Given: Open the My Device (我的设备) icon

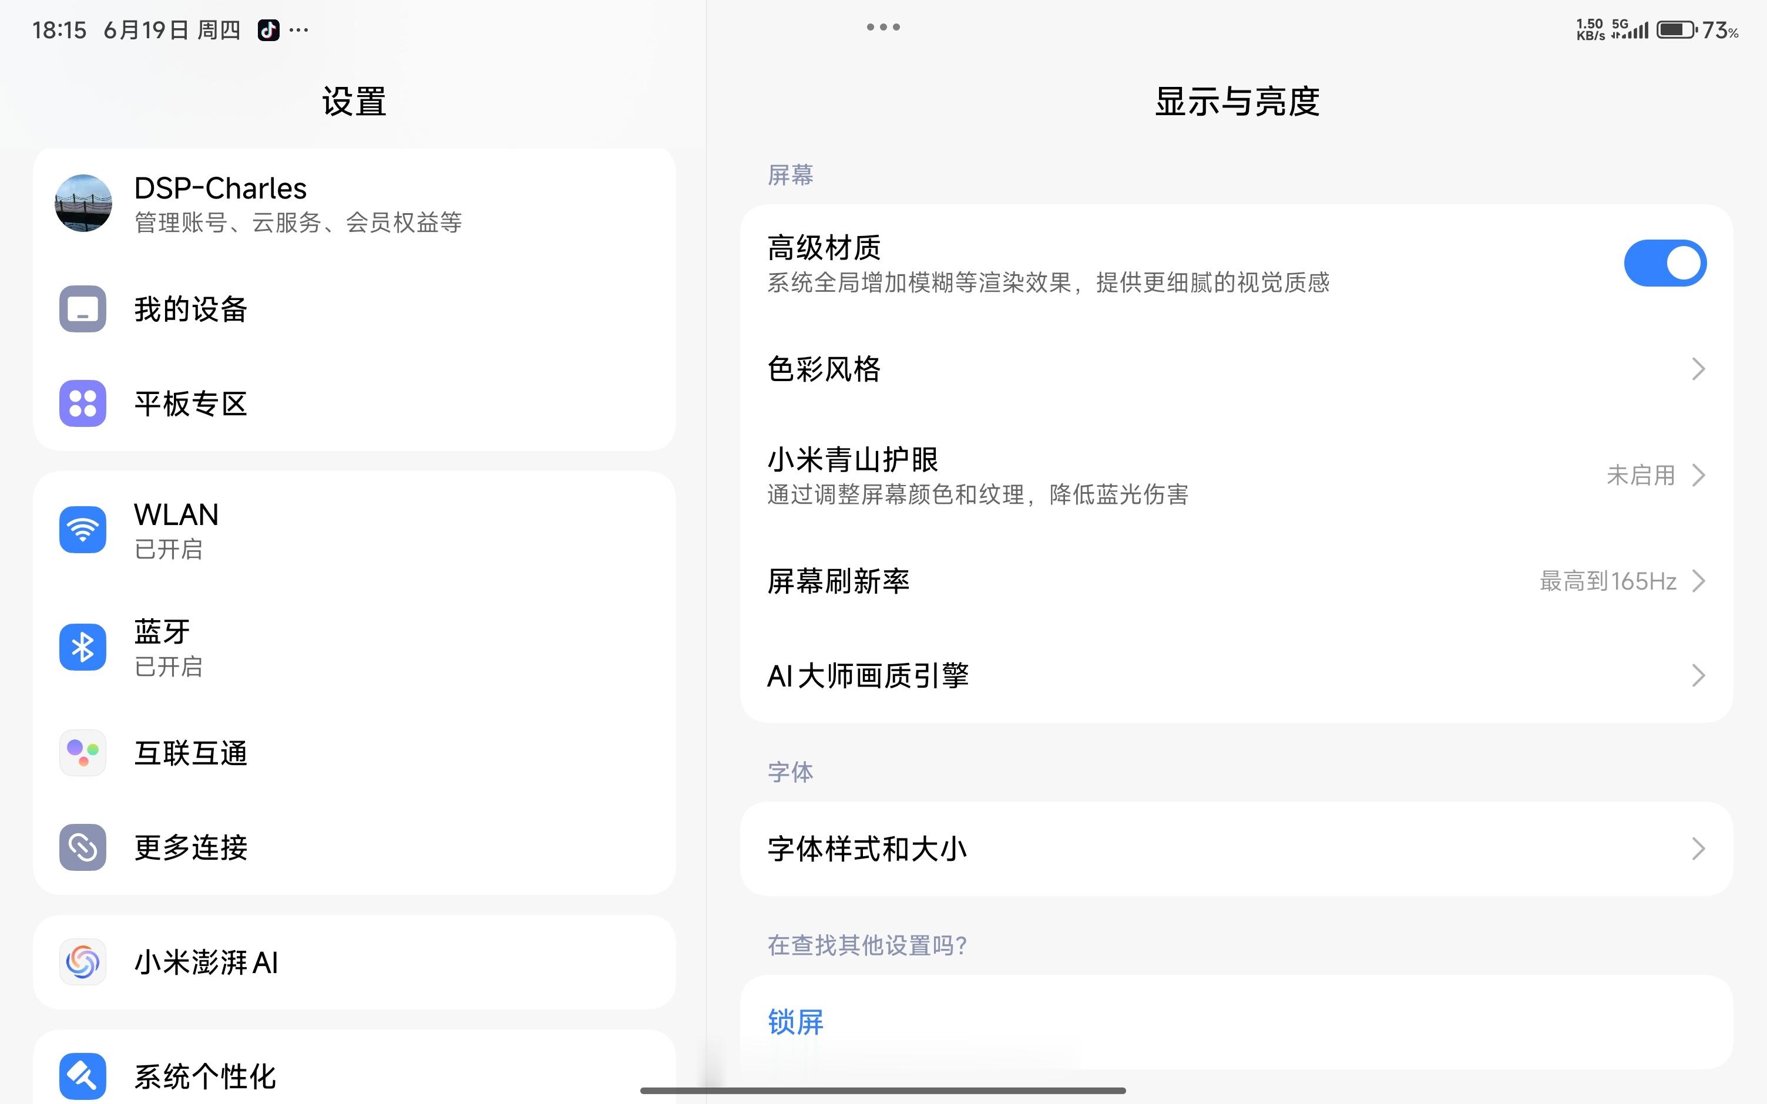Looking at the screenshot, I should [x=82, y=309].
